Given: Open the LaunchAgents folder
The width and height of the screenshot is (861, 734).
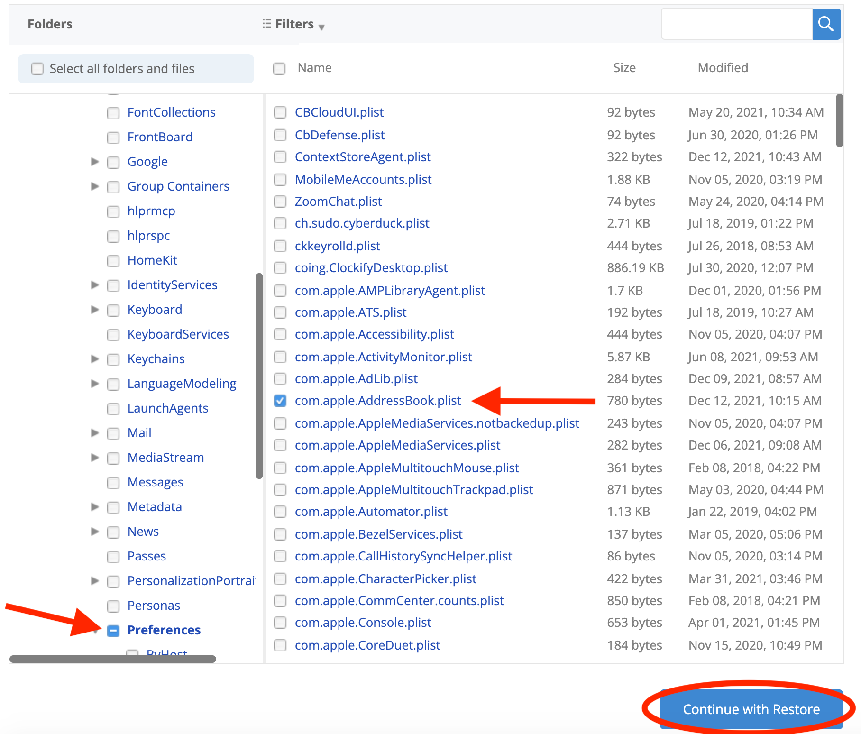Looking at the screenshot, I should (x=168, y=408).
